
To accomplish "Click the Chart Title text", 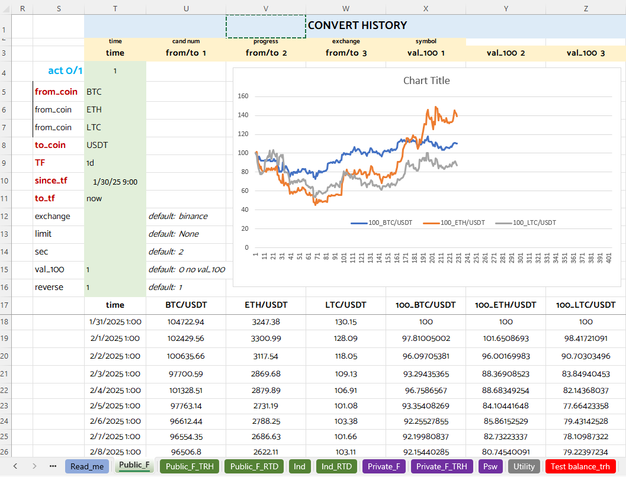I will coord(426,80).
